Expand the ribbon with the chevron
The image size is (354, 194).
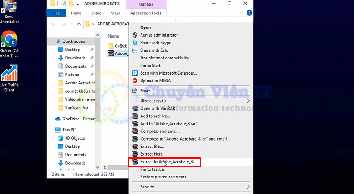click(x=242, y=13)
